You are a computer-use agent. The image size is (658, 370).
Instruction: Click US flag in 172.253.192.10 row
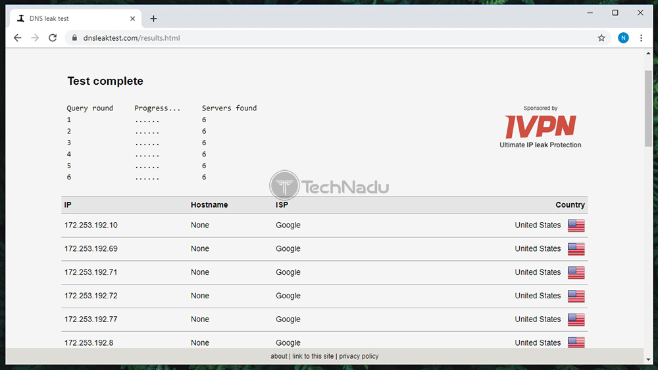coord(576,225)
